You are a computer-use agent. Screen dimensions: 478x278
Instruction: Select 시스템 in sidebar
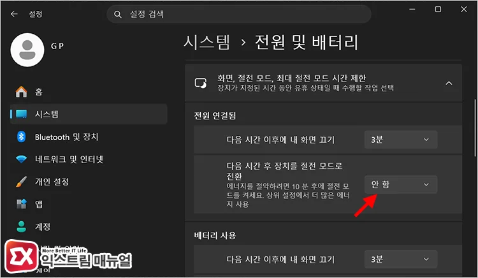click(x=89, y=114)
